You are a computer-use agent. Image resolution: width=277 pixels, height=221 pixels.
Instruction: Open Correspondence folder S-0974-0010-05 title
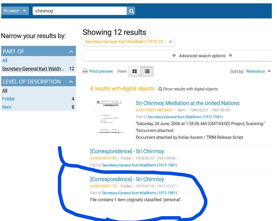(127, 151)
